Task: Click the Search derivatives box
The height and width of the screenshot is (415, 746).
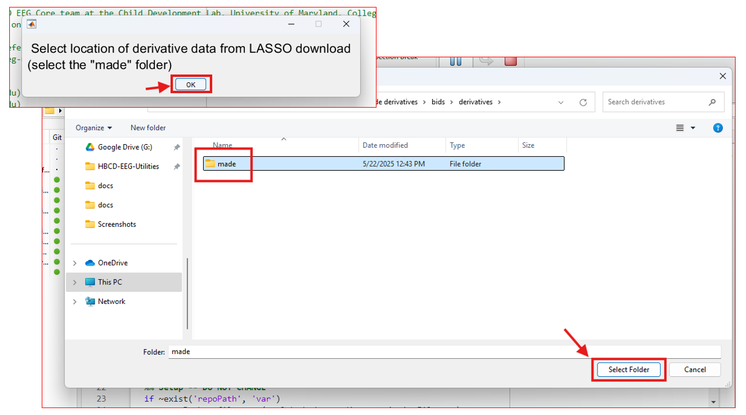Action: (663, 102)
